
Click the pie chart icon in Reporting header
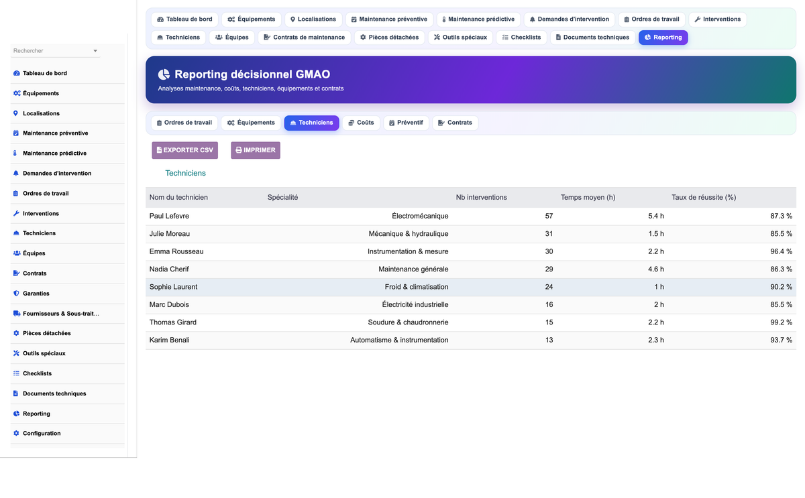coord(164,74)
